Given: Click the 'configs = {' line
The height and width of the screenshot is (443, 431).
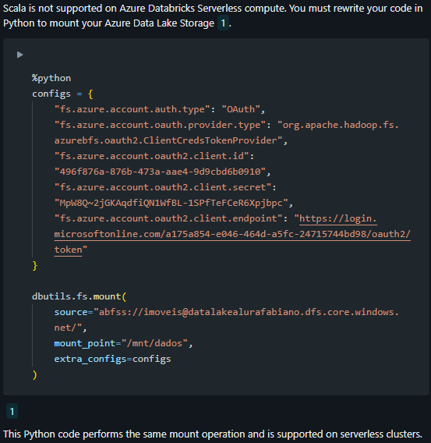Looking at the screenshot, I should 62,94.
